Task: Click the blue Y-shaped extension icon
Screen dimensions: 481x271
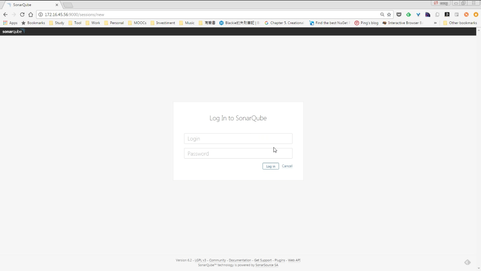Action: 418,15
